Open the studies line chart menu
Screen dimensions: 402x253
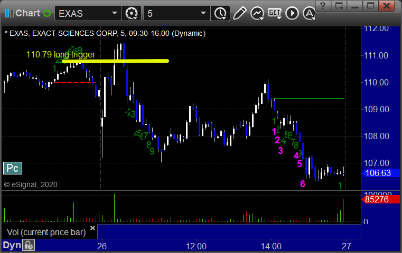click(x=257, y=13)
